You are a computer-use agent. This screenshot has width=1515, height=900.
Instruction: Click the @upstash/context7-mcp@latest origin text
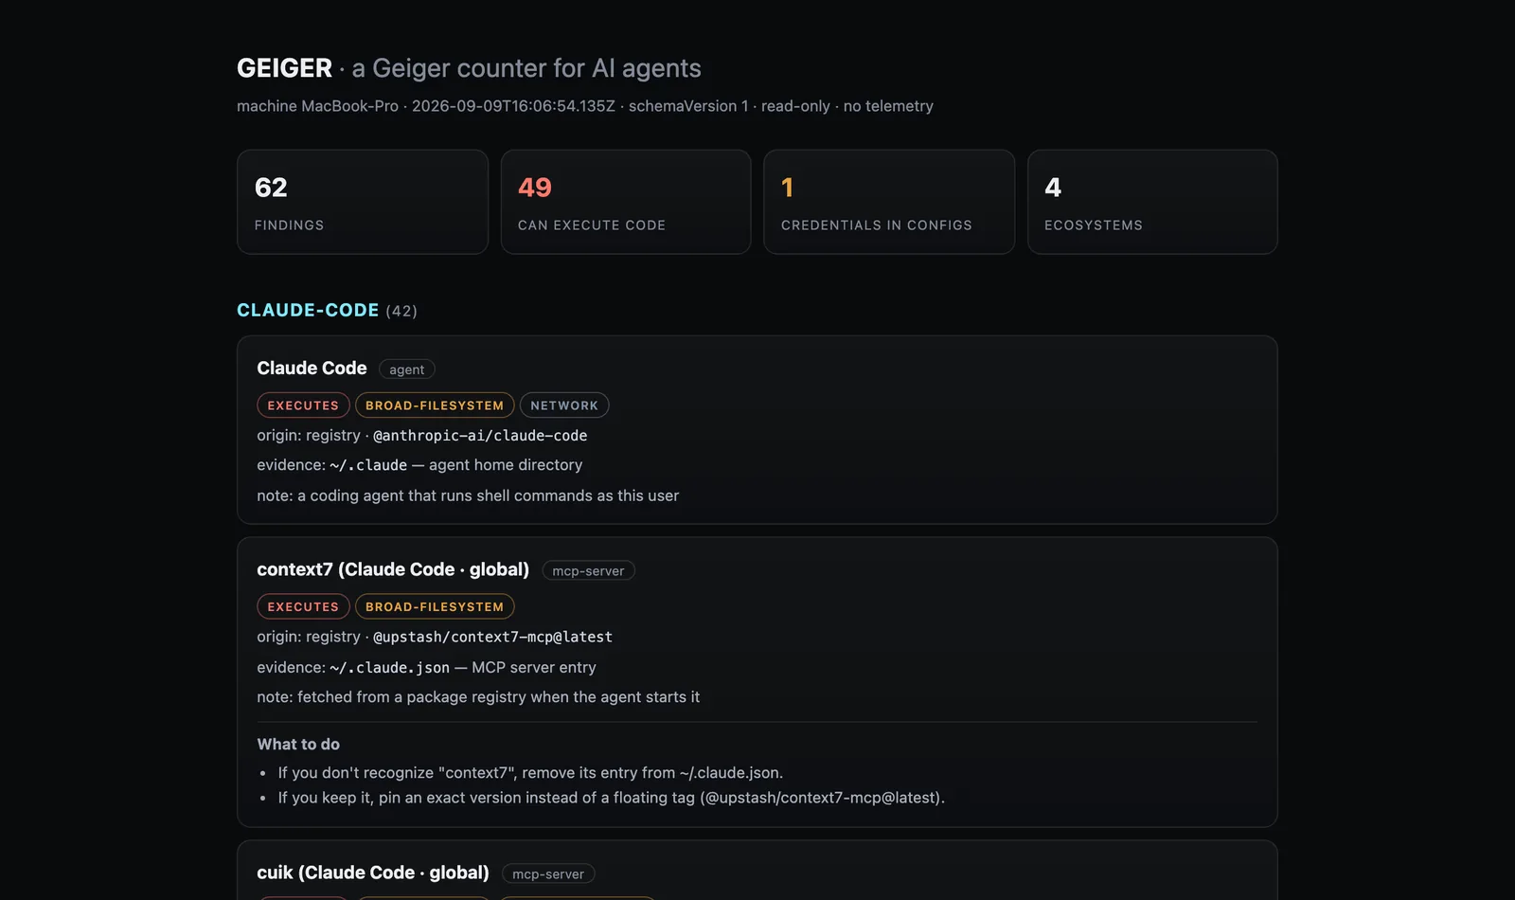click(x=492, y=637)
